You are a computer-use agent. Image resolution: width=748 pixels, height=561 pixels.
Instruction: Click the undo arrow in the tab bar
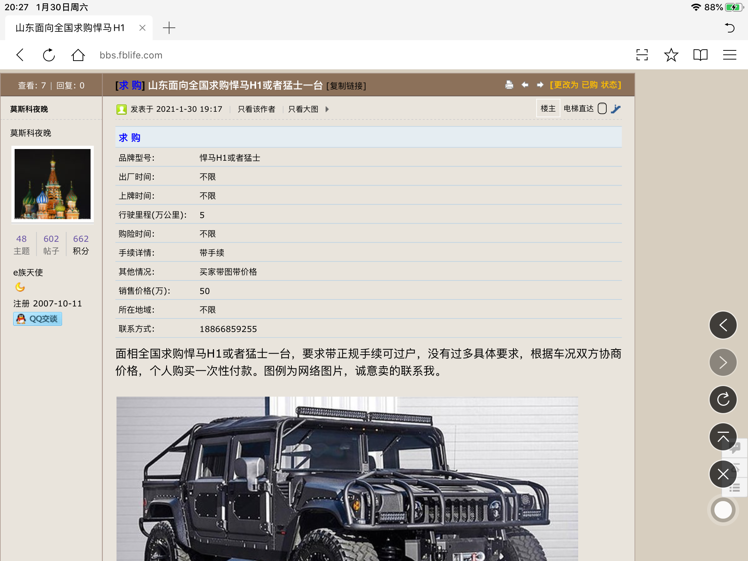point(729,28)
